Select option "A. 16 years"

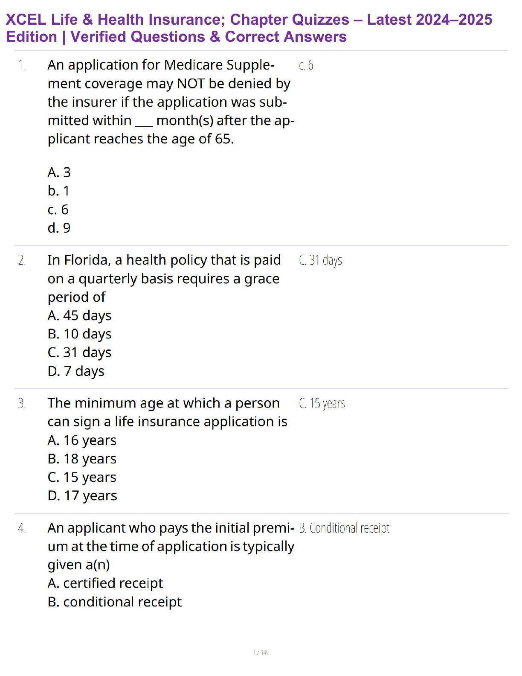pos(82,440)
